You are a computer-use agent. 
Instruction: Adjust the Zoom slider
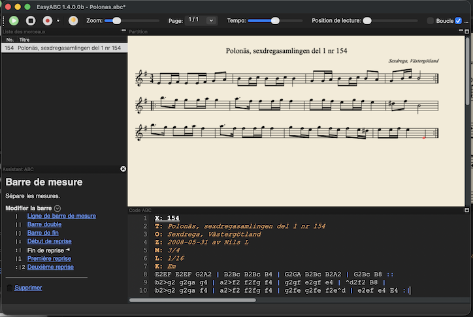(131, 20)
